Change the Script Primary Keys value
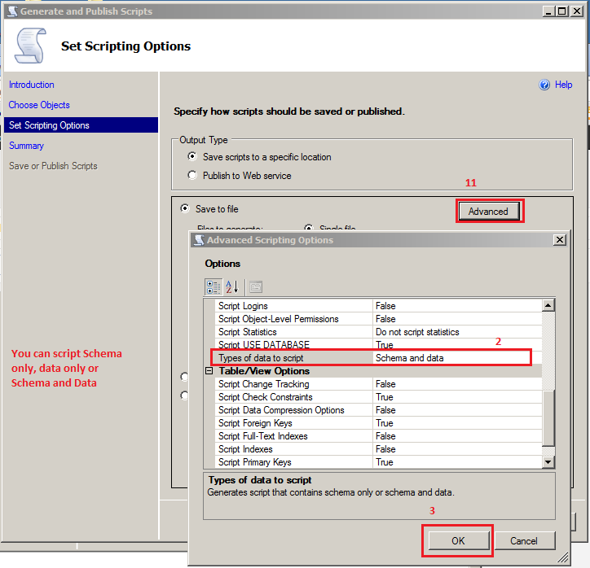This screenshot has height=568, width=590. click(x=457, y=462)
